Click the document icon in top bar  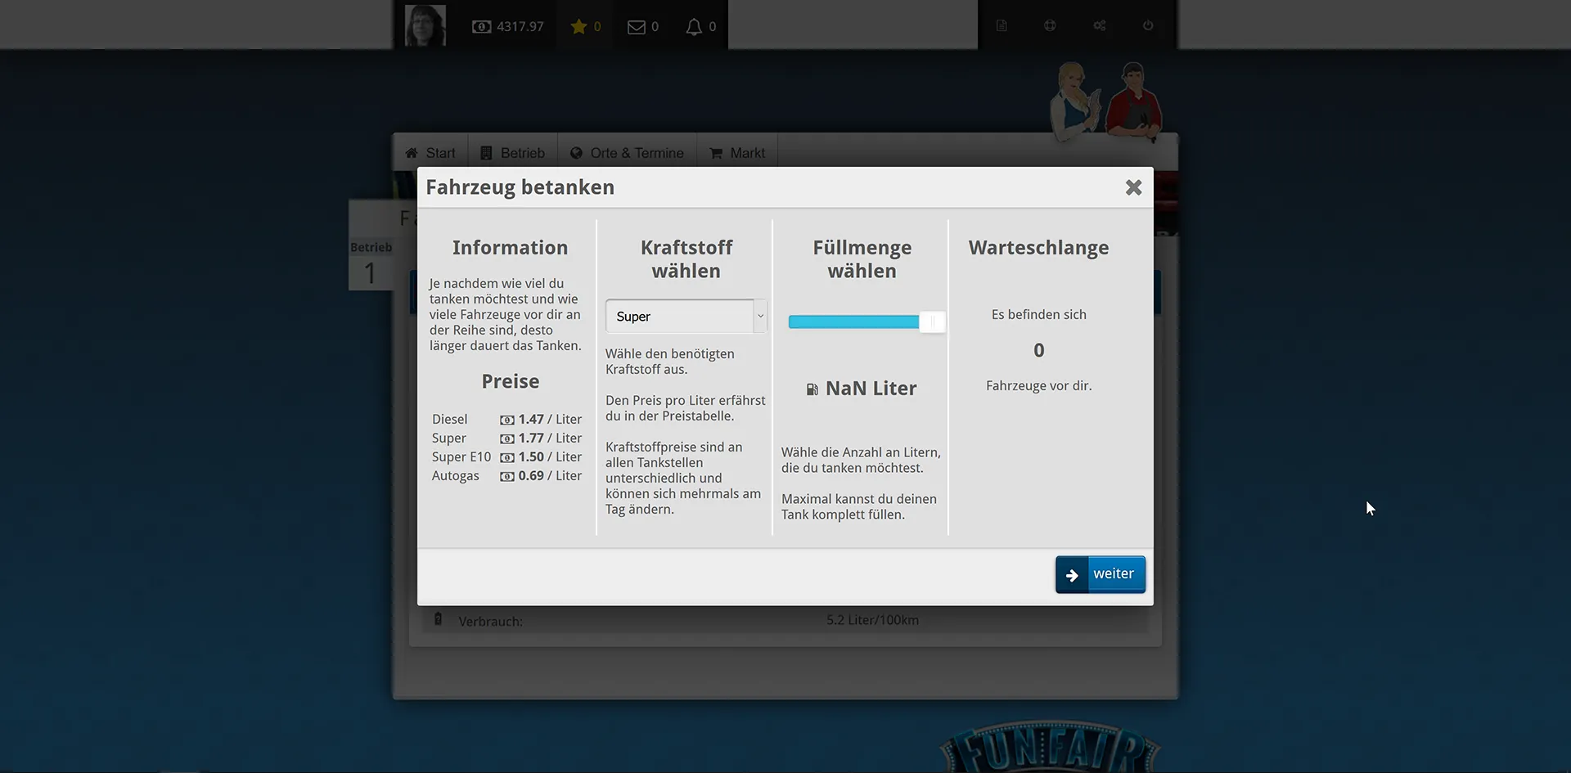click(x=1002, y=25)
